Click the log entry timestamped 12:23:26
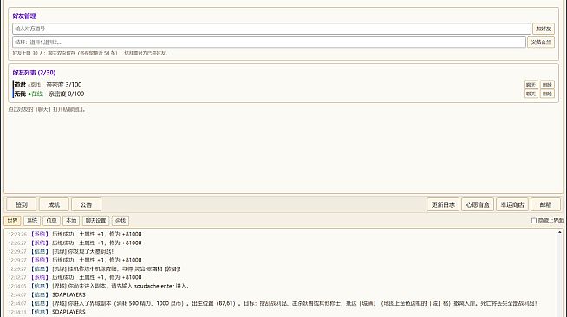The image size is (567, 317). coord(75,235)
